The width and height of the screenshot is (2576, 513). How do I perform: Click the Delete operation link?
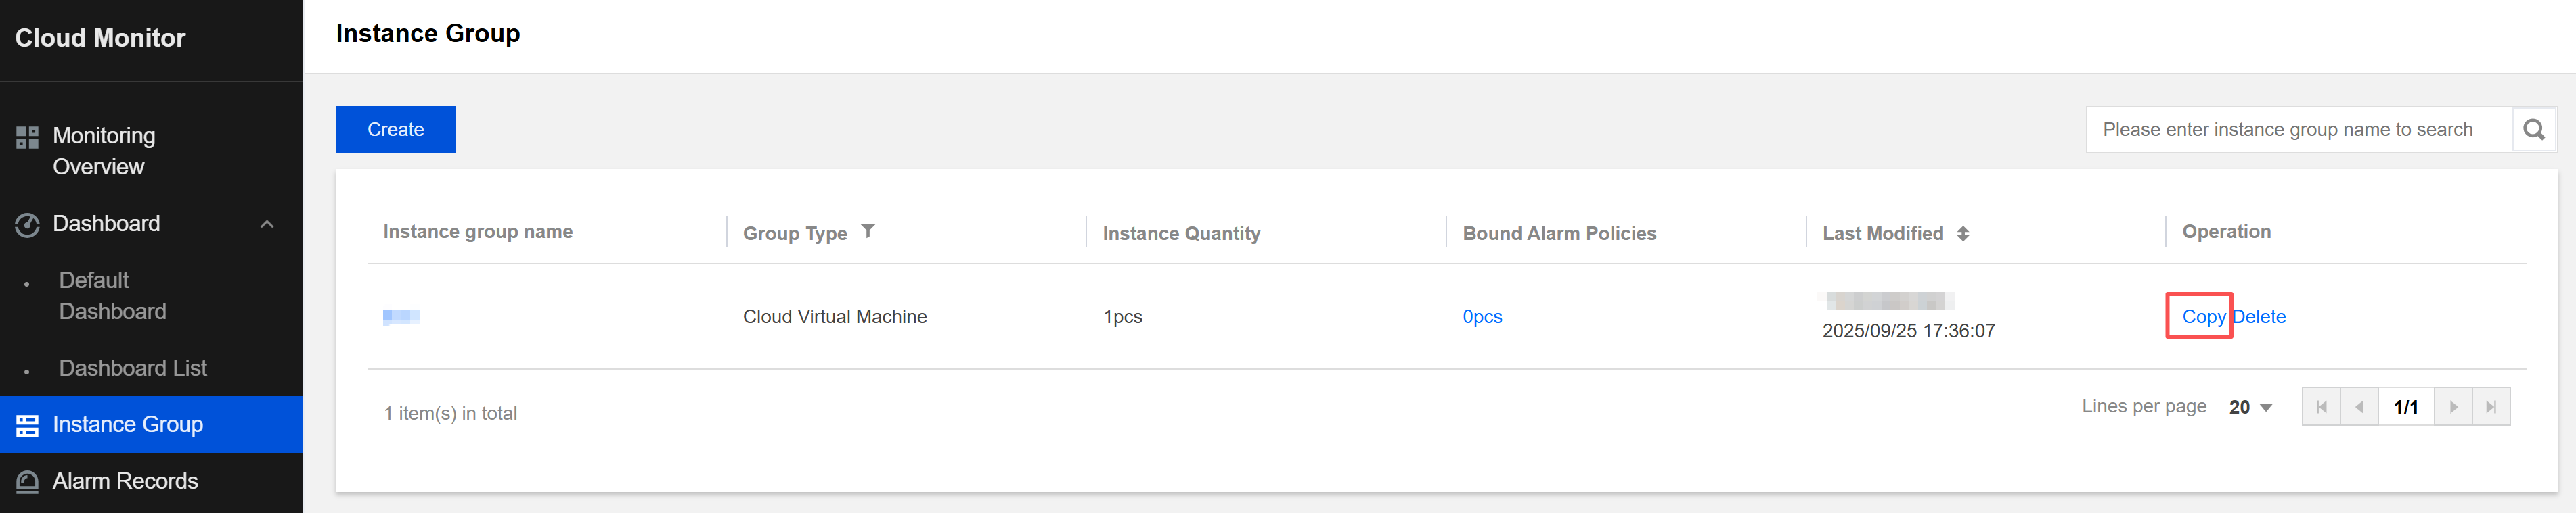pyautogui.click(x=2259, y=316)
